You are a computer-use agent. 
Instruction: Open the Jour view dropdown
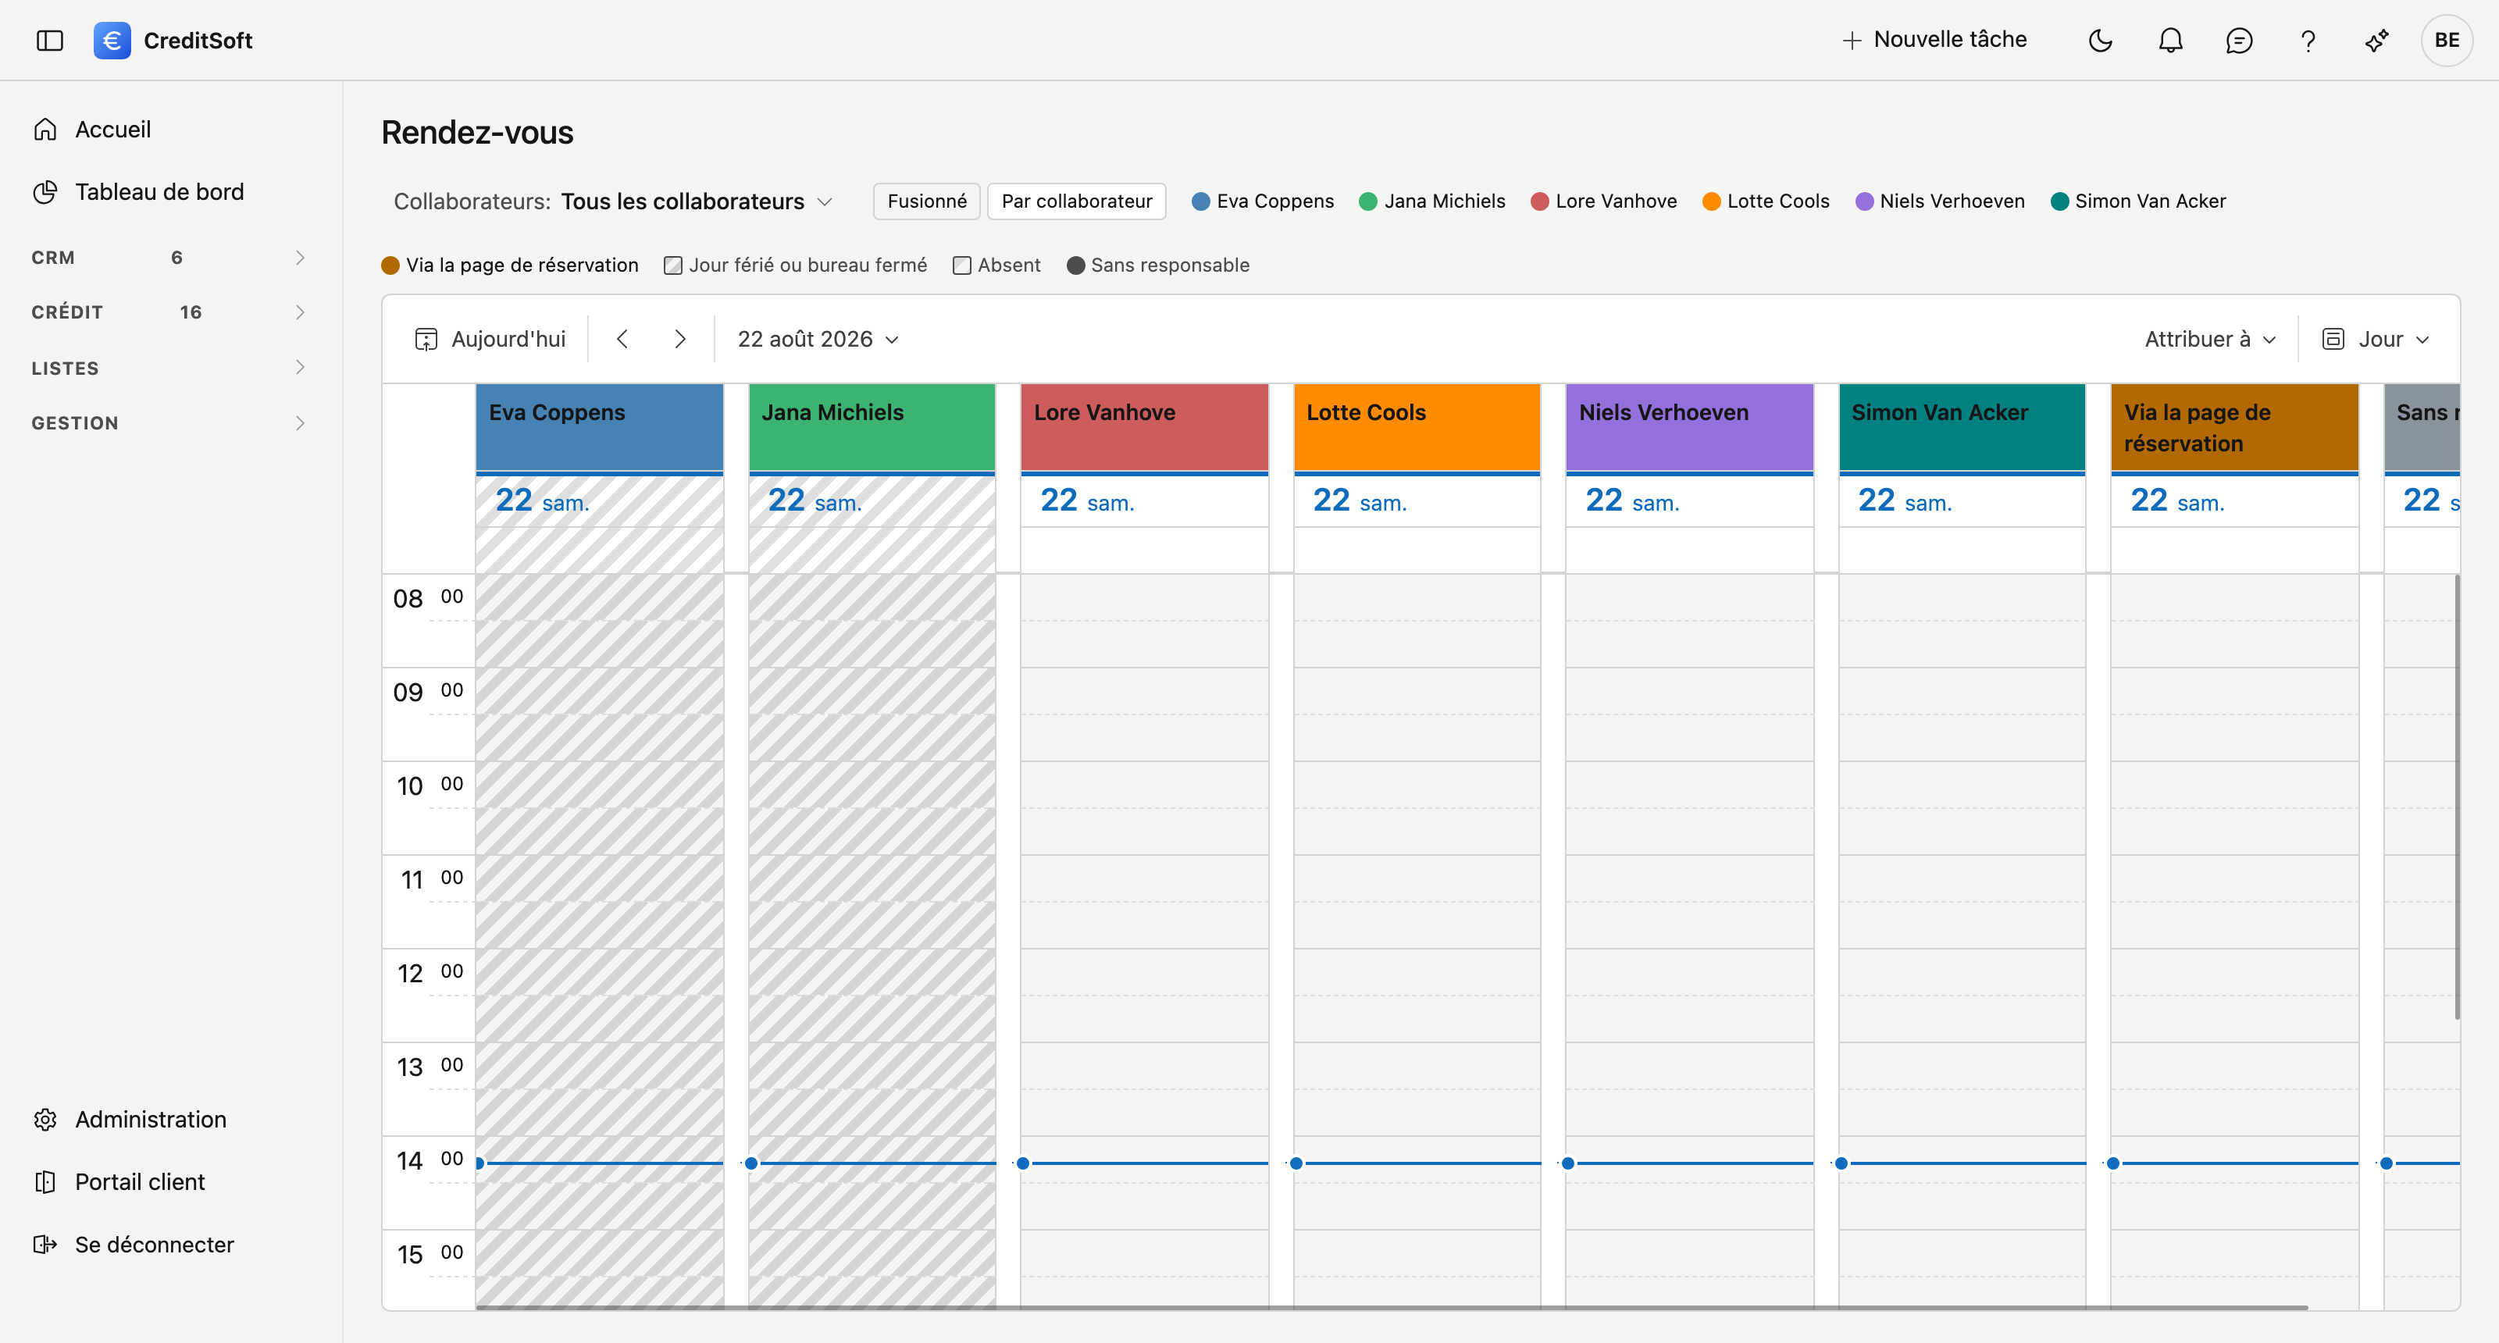[x=2376, y=338]
